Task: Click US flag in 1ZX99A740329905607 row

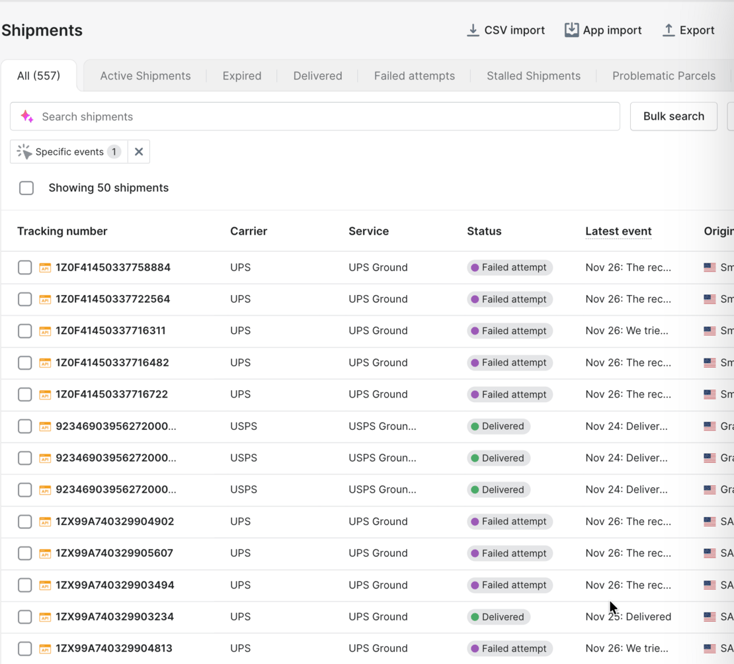Action: point(710,554)
